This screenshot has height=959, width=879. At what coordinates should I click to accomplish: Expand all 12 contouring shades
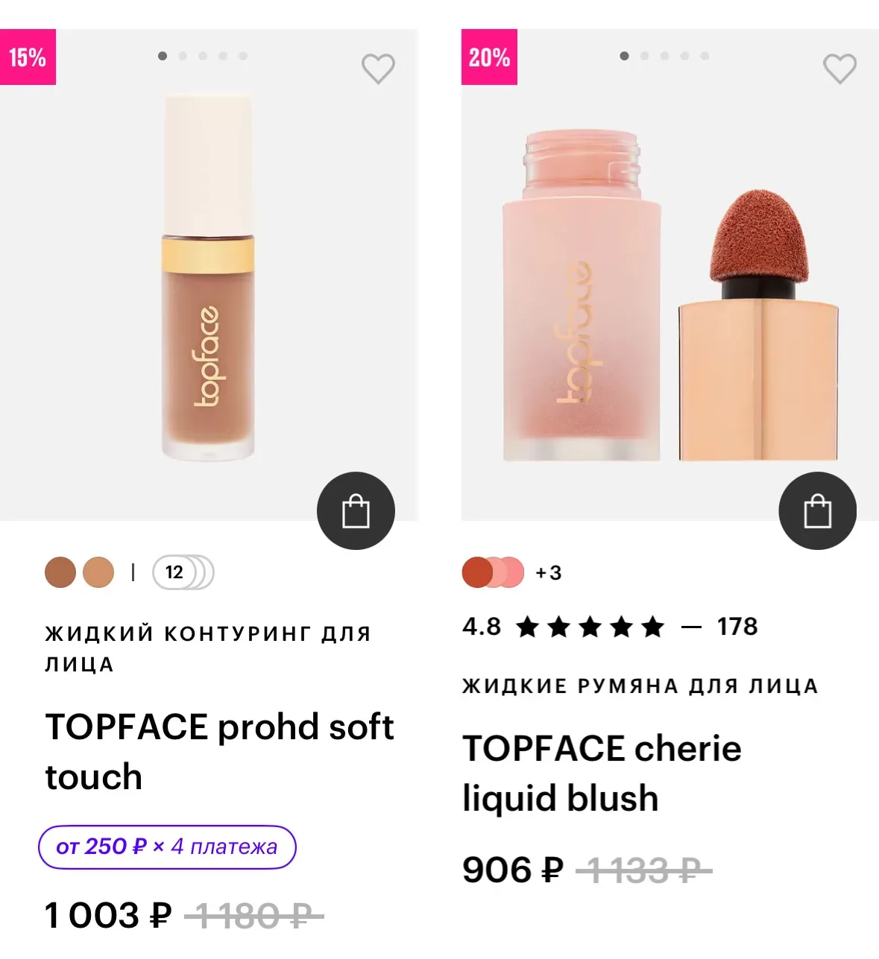coord(182,572)
